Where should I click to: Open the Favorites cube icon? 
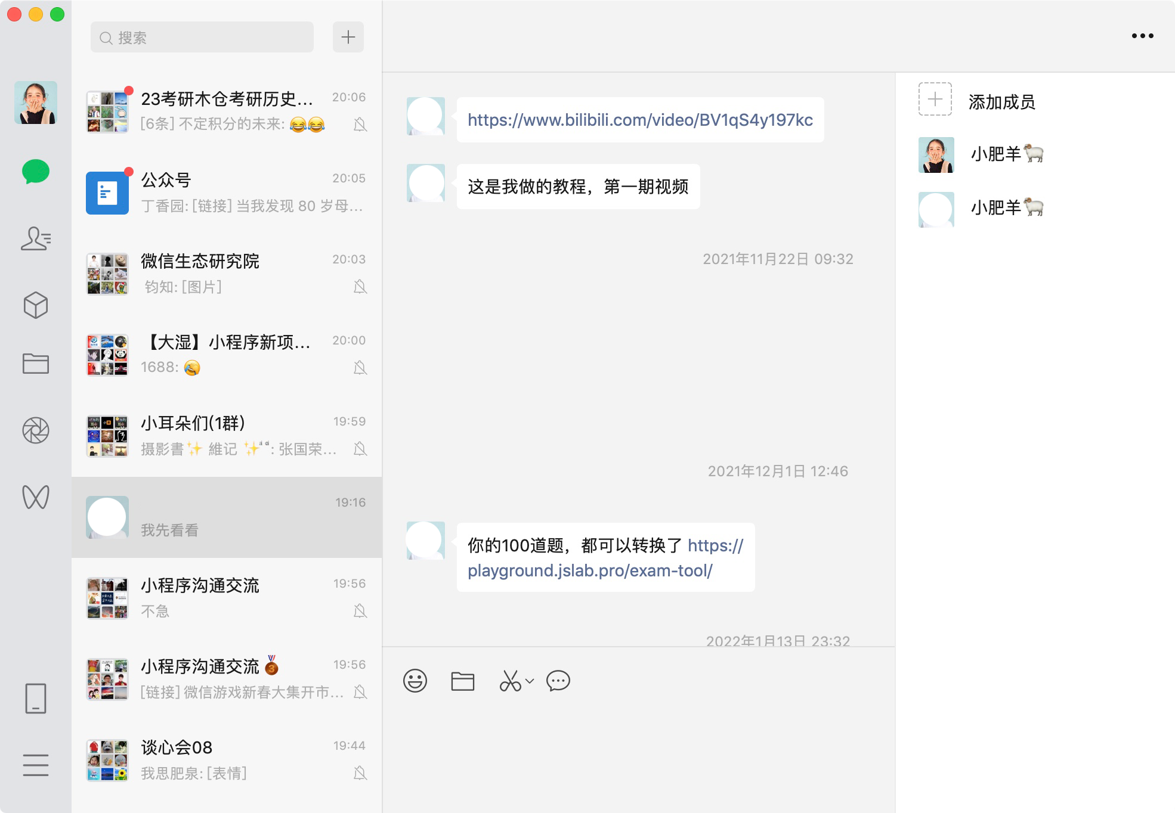[x=36, y=305]
